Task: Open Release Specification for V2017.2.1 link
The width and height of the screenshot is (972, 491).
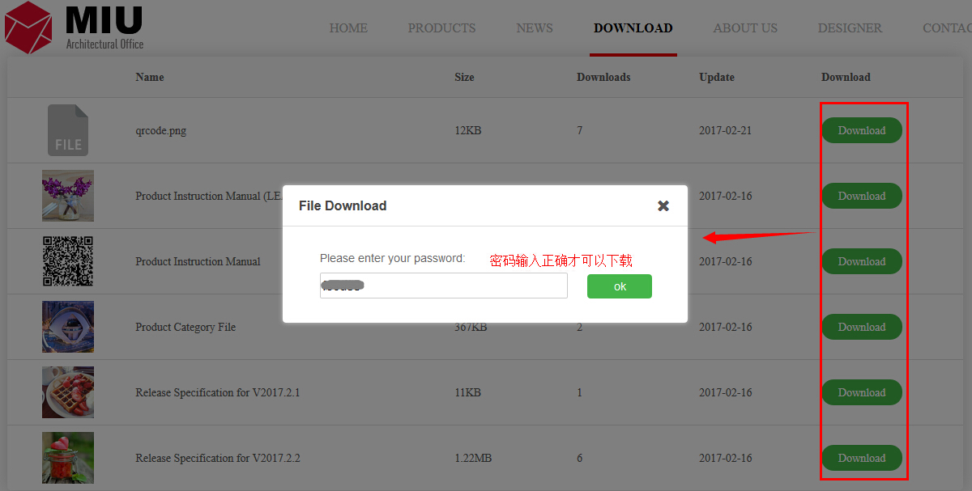Action: 217,392
